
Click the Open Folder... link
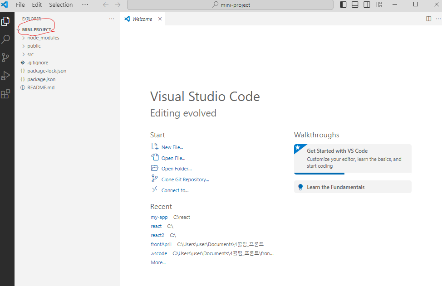click(x=177, y=169)
